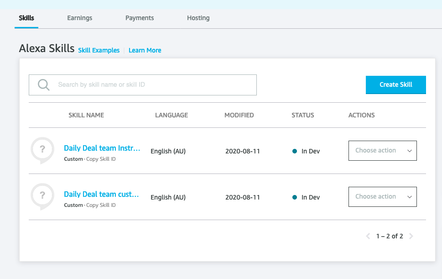This screenshot has height=279, width=442.
Task: Click the 1 – 2 of 2 pagination text
Action: coord(390,236)
